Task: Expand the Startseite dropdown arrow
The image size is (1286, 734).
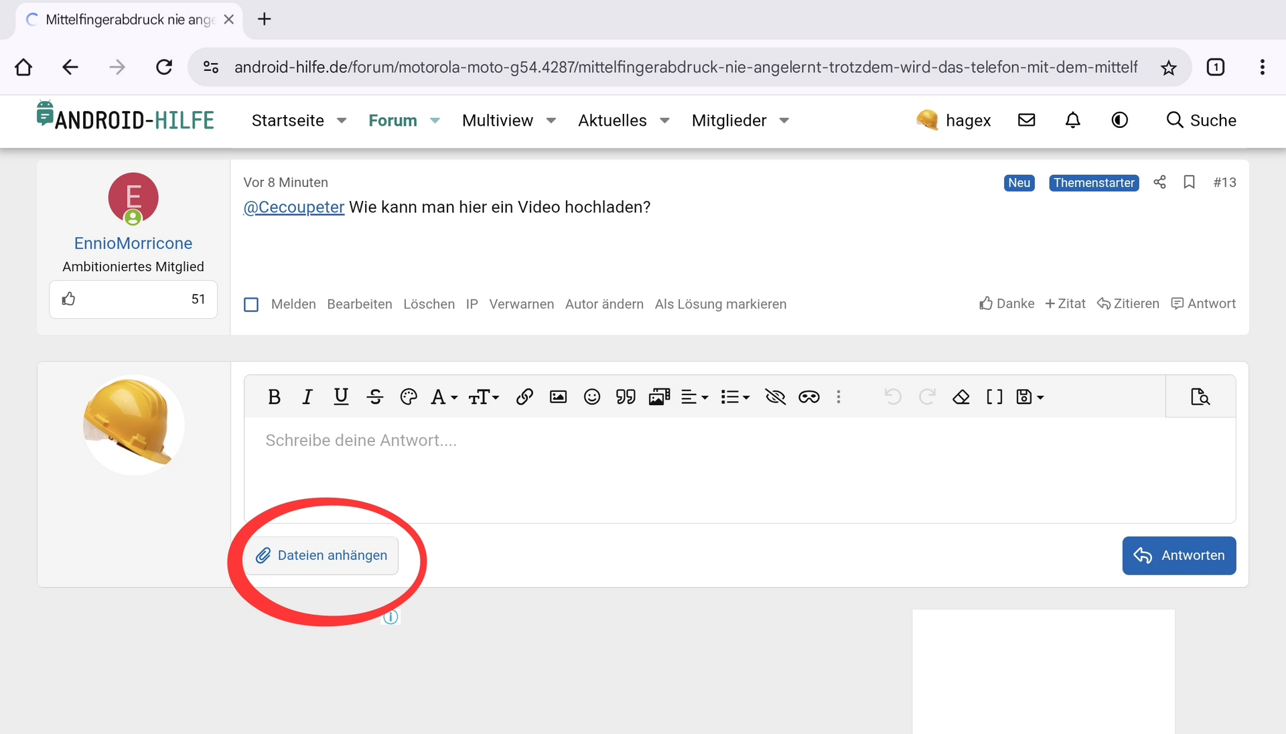Action: click(x=342, y=121)
